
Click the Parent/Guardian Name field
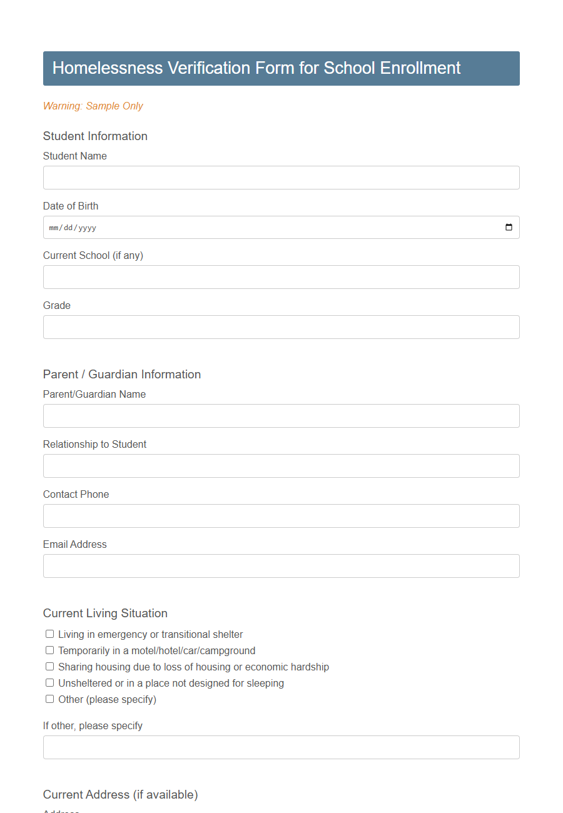pos(281,416)
